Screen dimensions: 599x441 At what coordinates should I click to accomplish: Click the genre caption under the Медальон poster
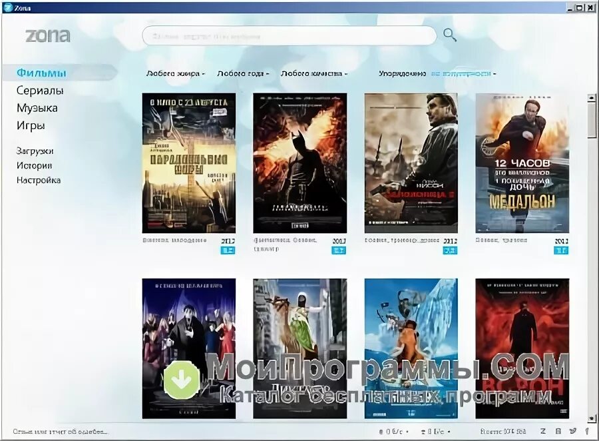(502, 240)
